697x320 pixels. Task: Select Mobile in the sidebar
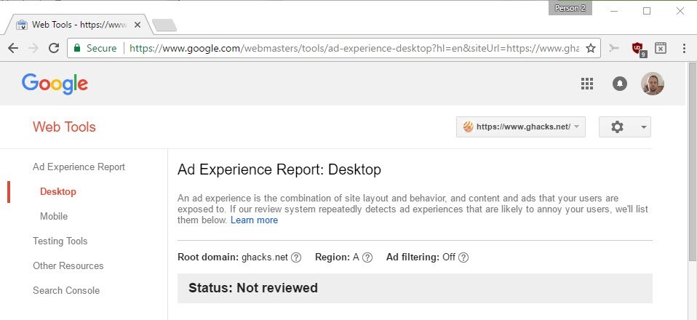click(54, 217)
